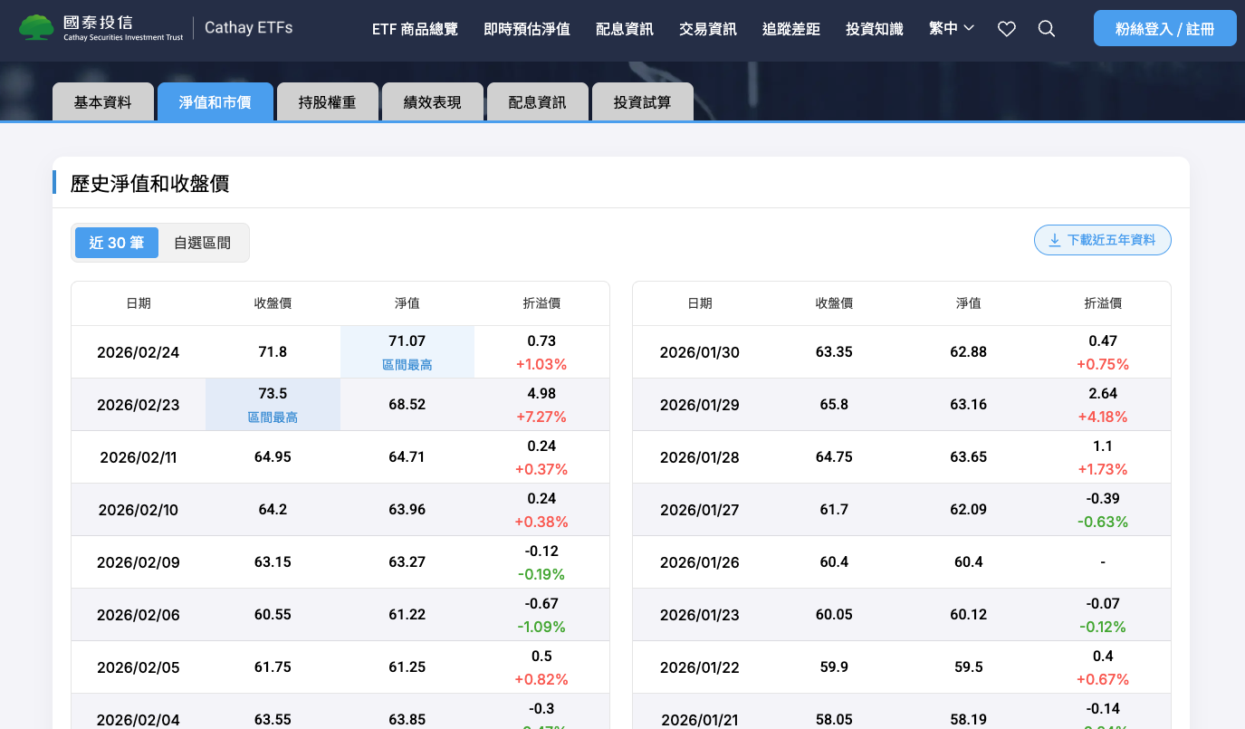This screenshot has width=1245, height=729.
Task: Switch to the 投資試算 tab
Action: coord(642,102)
